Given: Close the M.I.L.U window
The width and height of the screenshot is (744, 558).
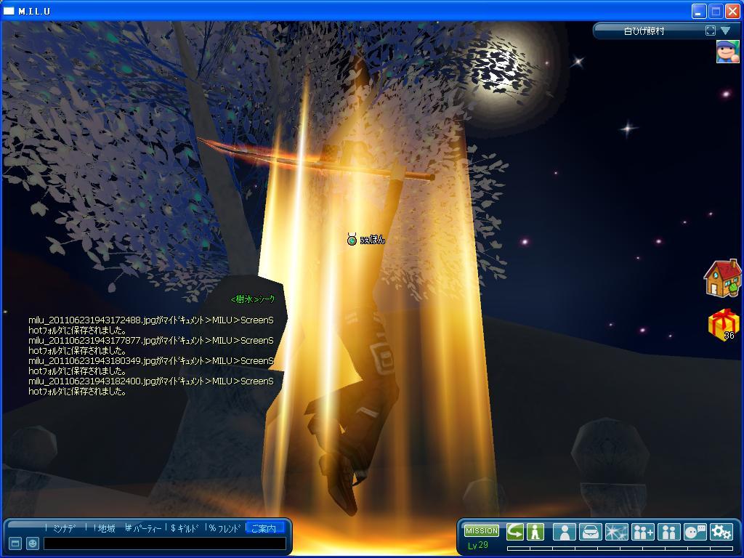Looking at the screenshot, I should [x=732, y=11].
